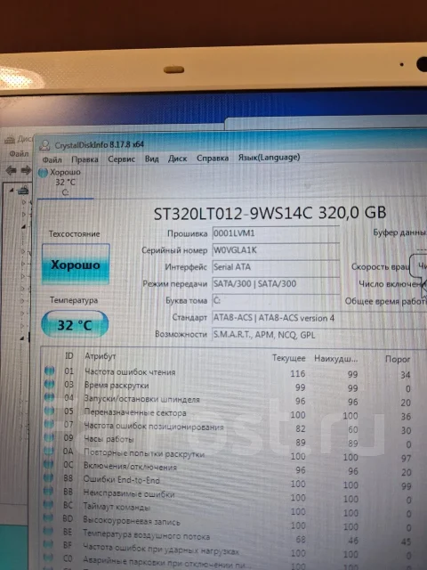
Task: Click the 32 °C temperature button
Action: pyautogui.click(x=75, y=324)
